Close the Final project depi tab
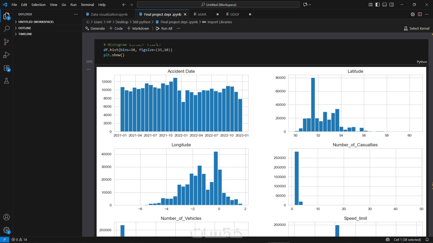This screenshot has height=243, width=433. pos(185,14)
